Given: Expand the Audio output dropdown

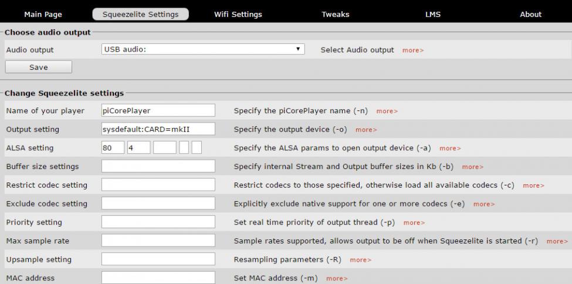Looking at the screenshot, I should (x=203, y=49).
